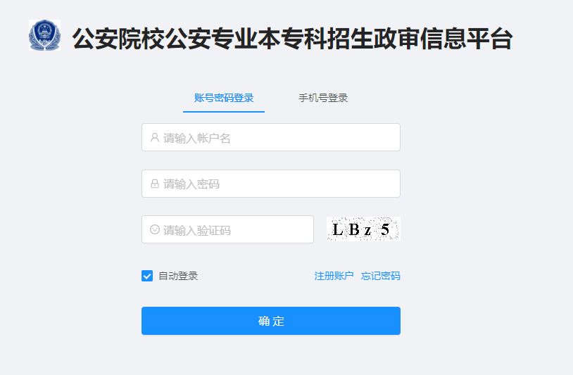Image resolution: width=573 pixels, height=375 pixels.
Task: Switch to the 手机号登录 tab
Action: coord(323,98)
